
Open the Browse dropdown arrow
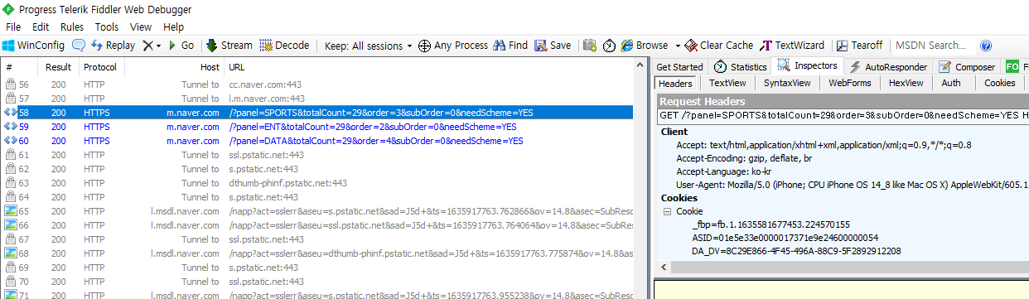tap(678, 46)
